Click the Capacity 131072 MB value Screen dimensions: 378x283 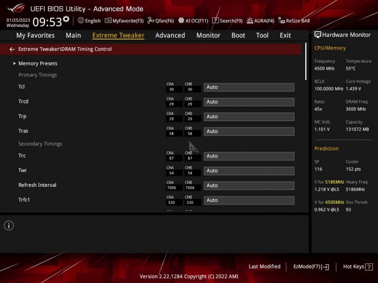click(357, 129)
